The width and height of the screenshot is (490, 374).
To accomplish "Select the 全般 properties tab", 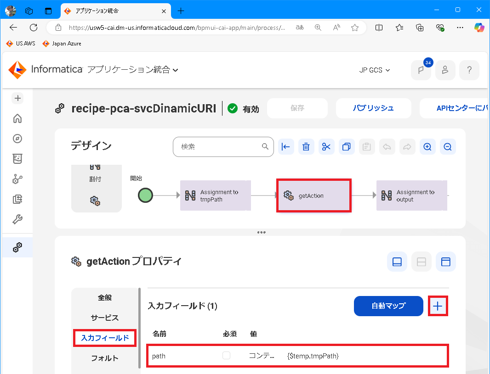I will [x=105, y=297].
